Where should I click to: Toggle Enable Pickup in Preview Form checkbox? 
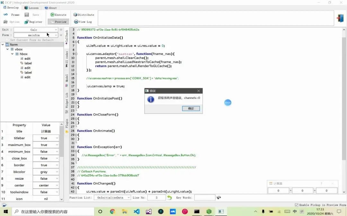coord(297,205)
